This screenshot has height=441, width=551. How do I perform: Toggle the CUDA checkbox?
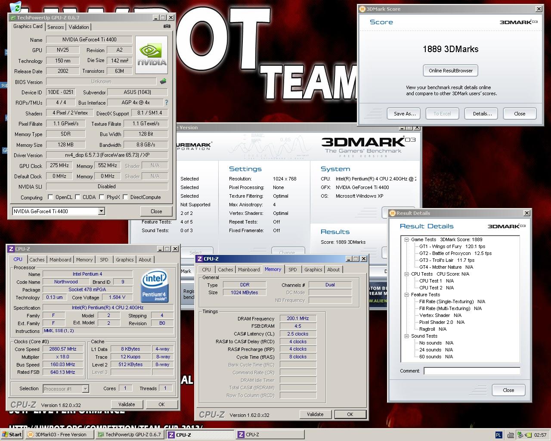(77, 197)
